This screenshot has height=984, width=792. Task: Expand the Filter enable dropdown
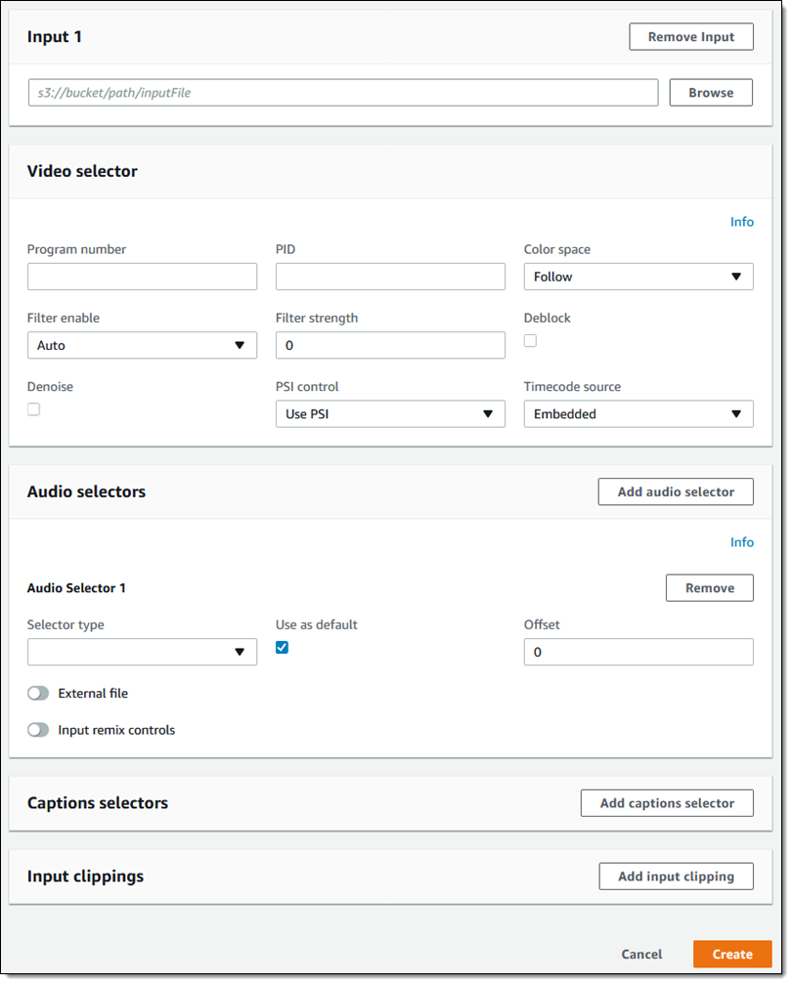point(142,345)
